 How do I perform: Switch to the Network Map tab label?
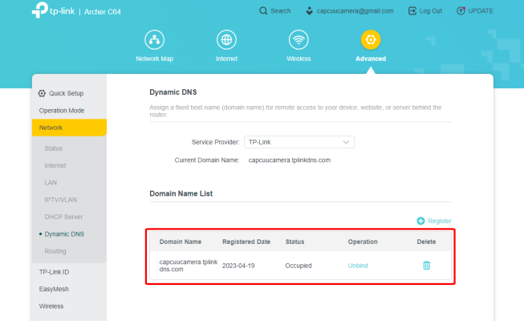[154, 59]
